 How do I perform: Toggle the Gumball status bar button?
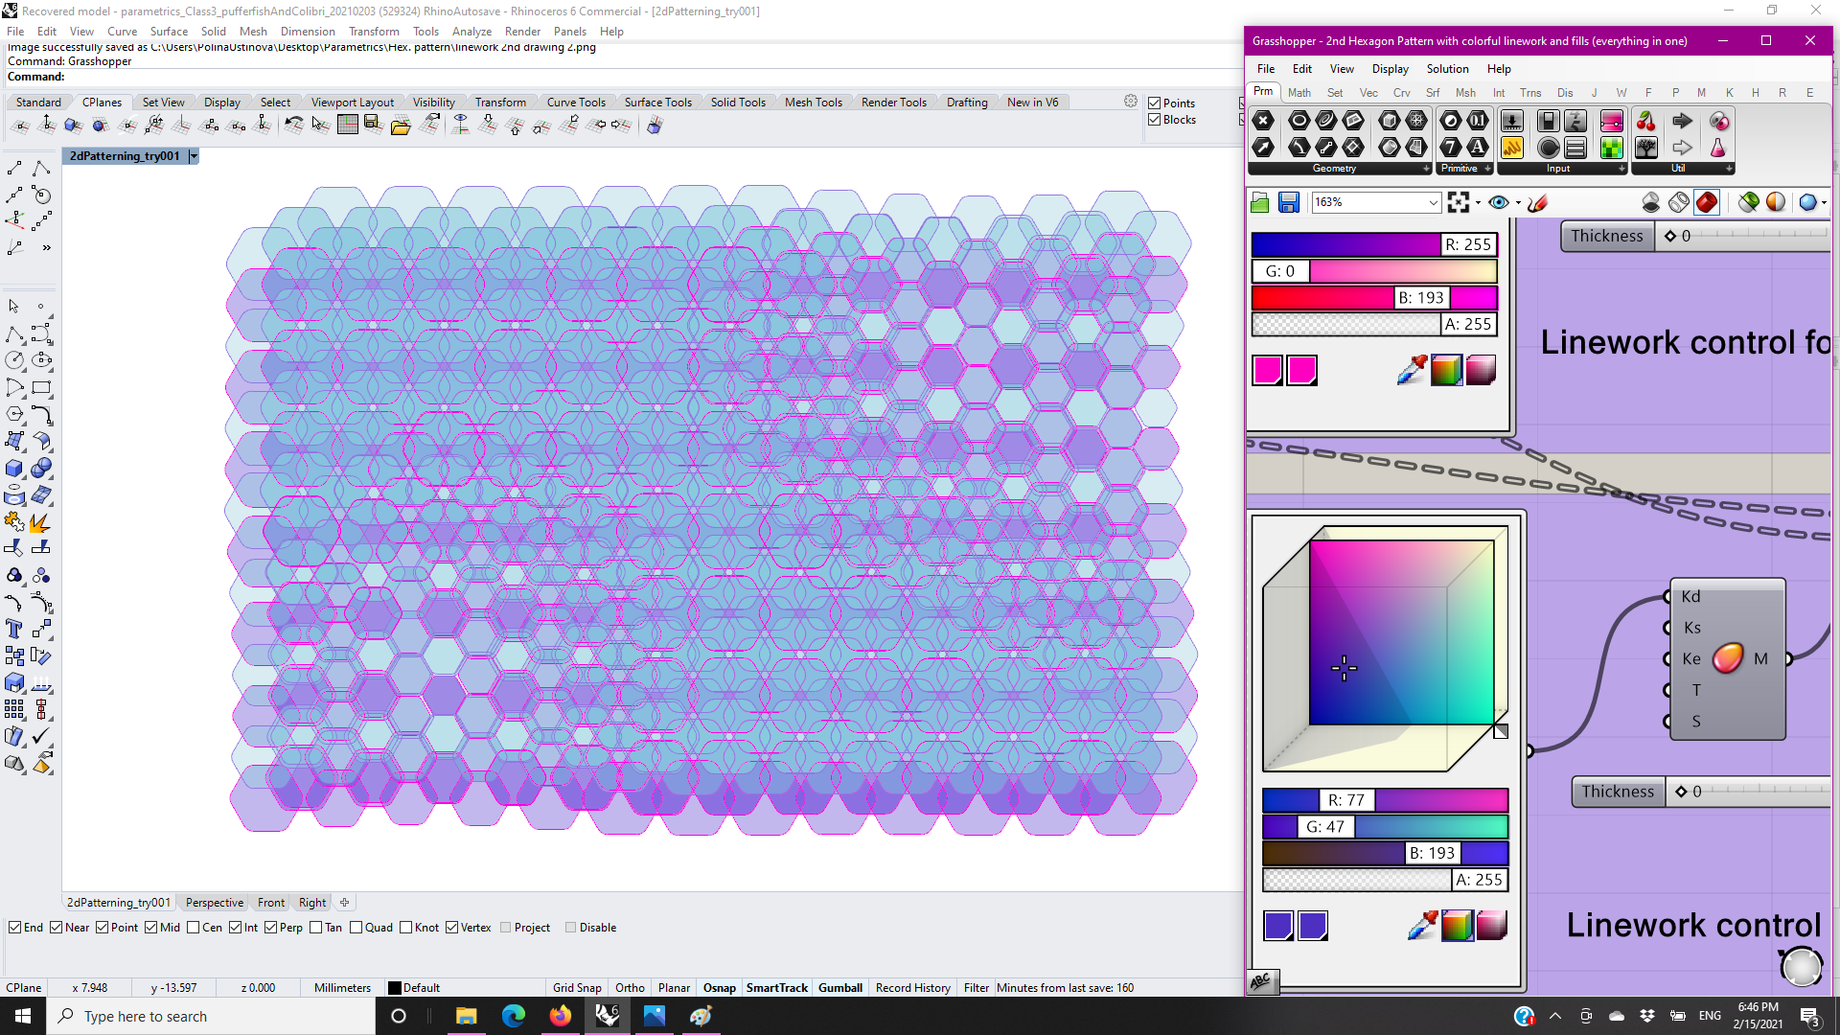point(839,988)
